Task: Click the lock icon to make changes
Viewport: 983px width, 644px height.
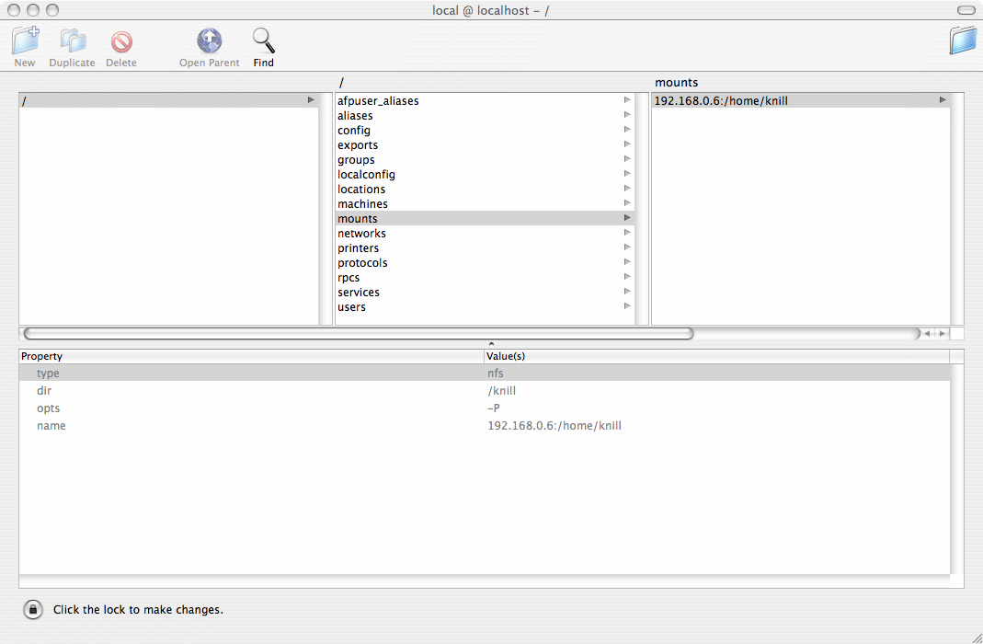Action: click(x=32, y=609)
